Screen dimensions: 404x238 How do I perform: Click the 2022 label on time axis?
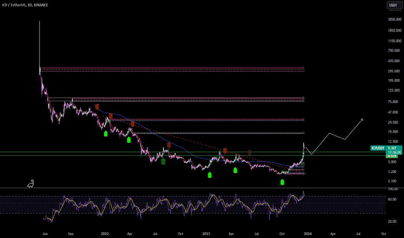click(x=104, y=234)
